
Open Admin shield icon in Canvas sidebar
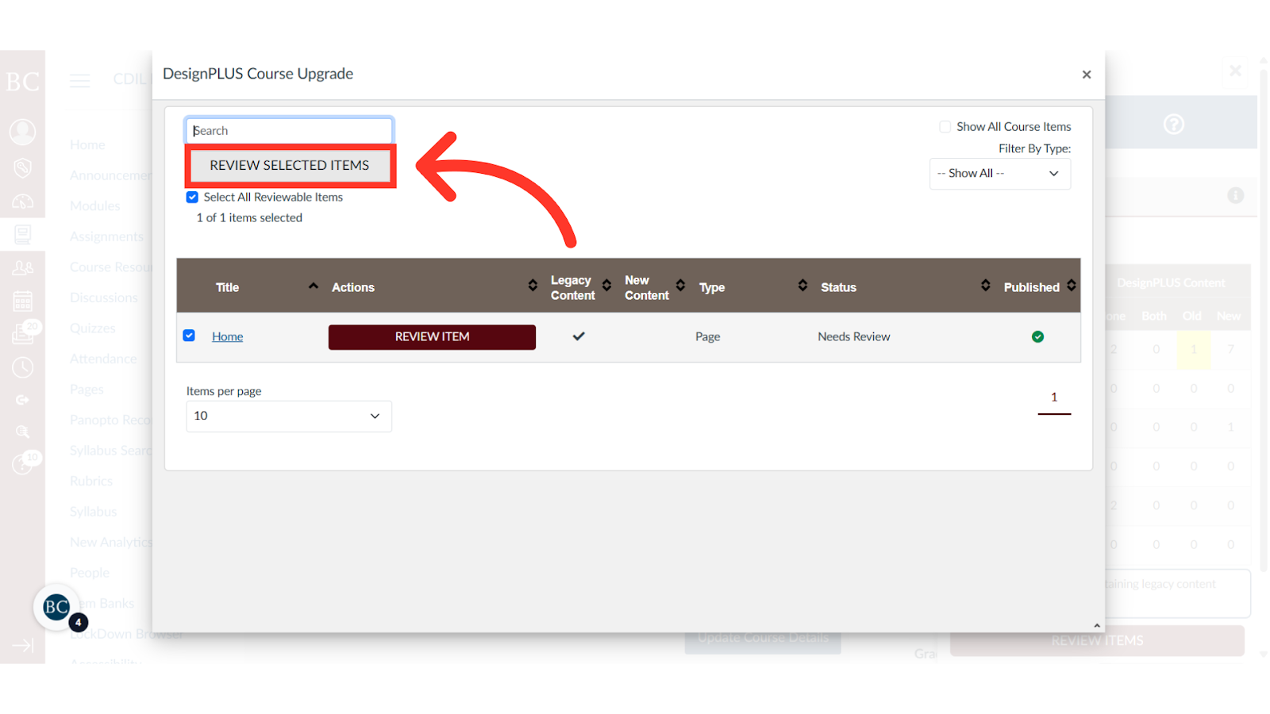pos(22,167)
